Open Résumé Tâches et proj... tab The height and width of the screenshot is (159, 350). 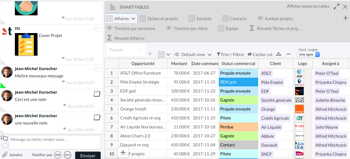tap(275, 28)
